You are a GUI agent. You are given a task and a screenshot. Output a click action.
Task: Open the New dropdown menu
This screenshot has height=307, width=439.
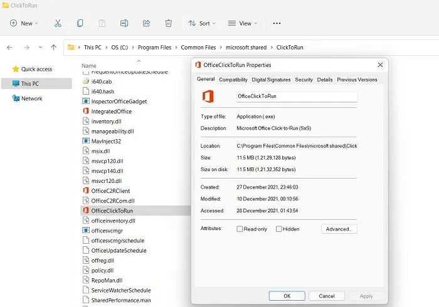coord(24,23)
